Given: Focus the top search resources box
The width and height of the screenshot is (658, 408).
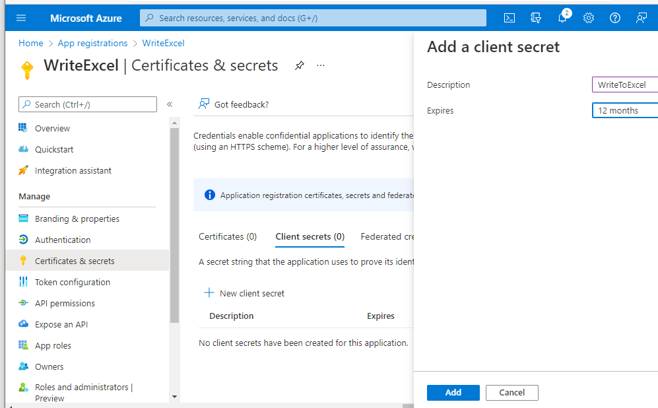Looking at the screenshot, I should [313, 18].
